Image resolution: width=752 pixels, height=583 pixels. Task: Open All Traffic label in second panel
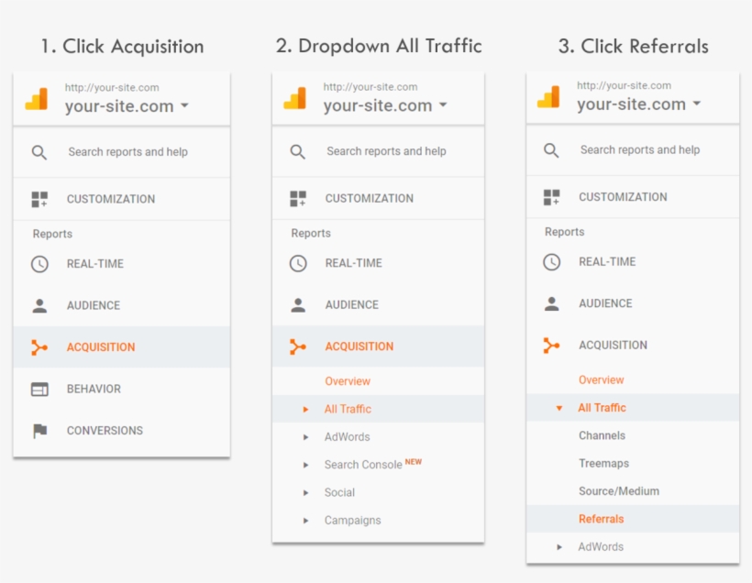click(x=348, y=409)
